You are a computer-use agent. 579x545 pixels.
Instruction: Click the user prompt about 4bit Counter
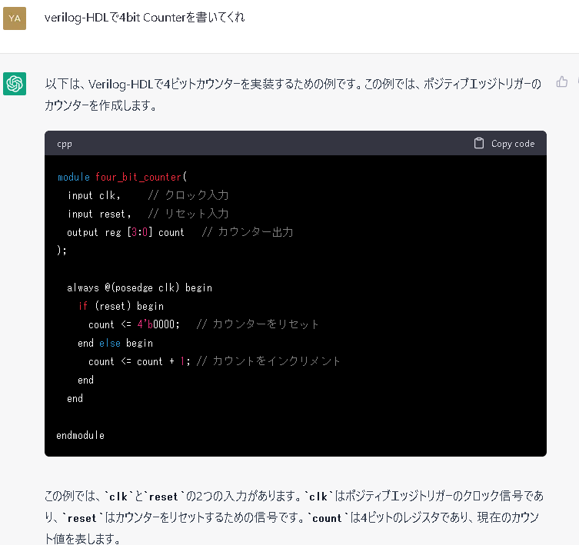click(145, 18)
